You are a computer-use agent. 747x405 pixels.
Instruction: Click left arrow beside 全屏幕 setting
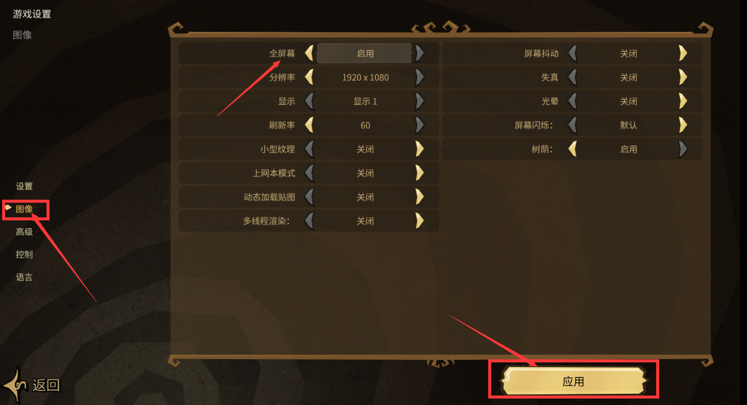309,53
